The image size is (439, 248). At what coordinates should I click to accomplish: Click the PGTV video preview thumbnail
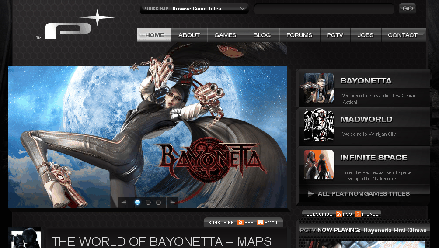(365, 244)
